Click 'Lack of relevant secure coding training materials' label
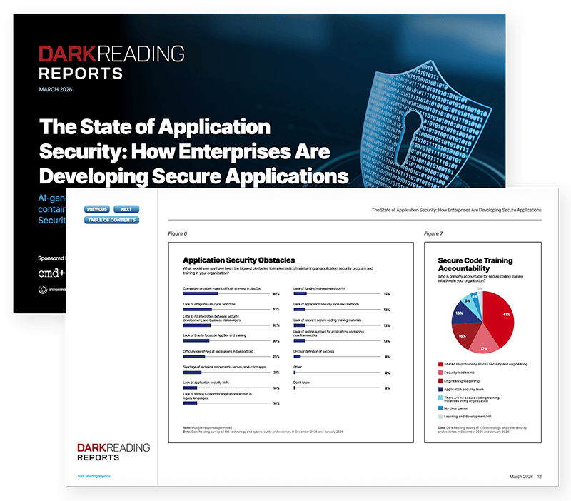 pos(328,320)
